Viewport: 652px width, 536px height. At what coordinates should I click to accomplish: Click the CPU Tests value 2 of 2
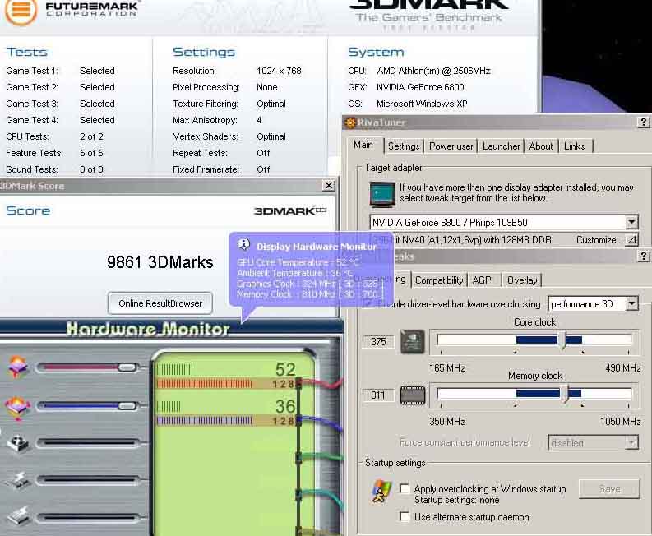[x=91, y=136]
